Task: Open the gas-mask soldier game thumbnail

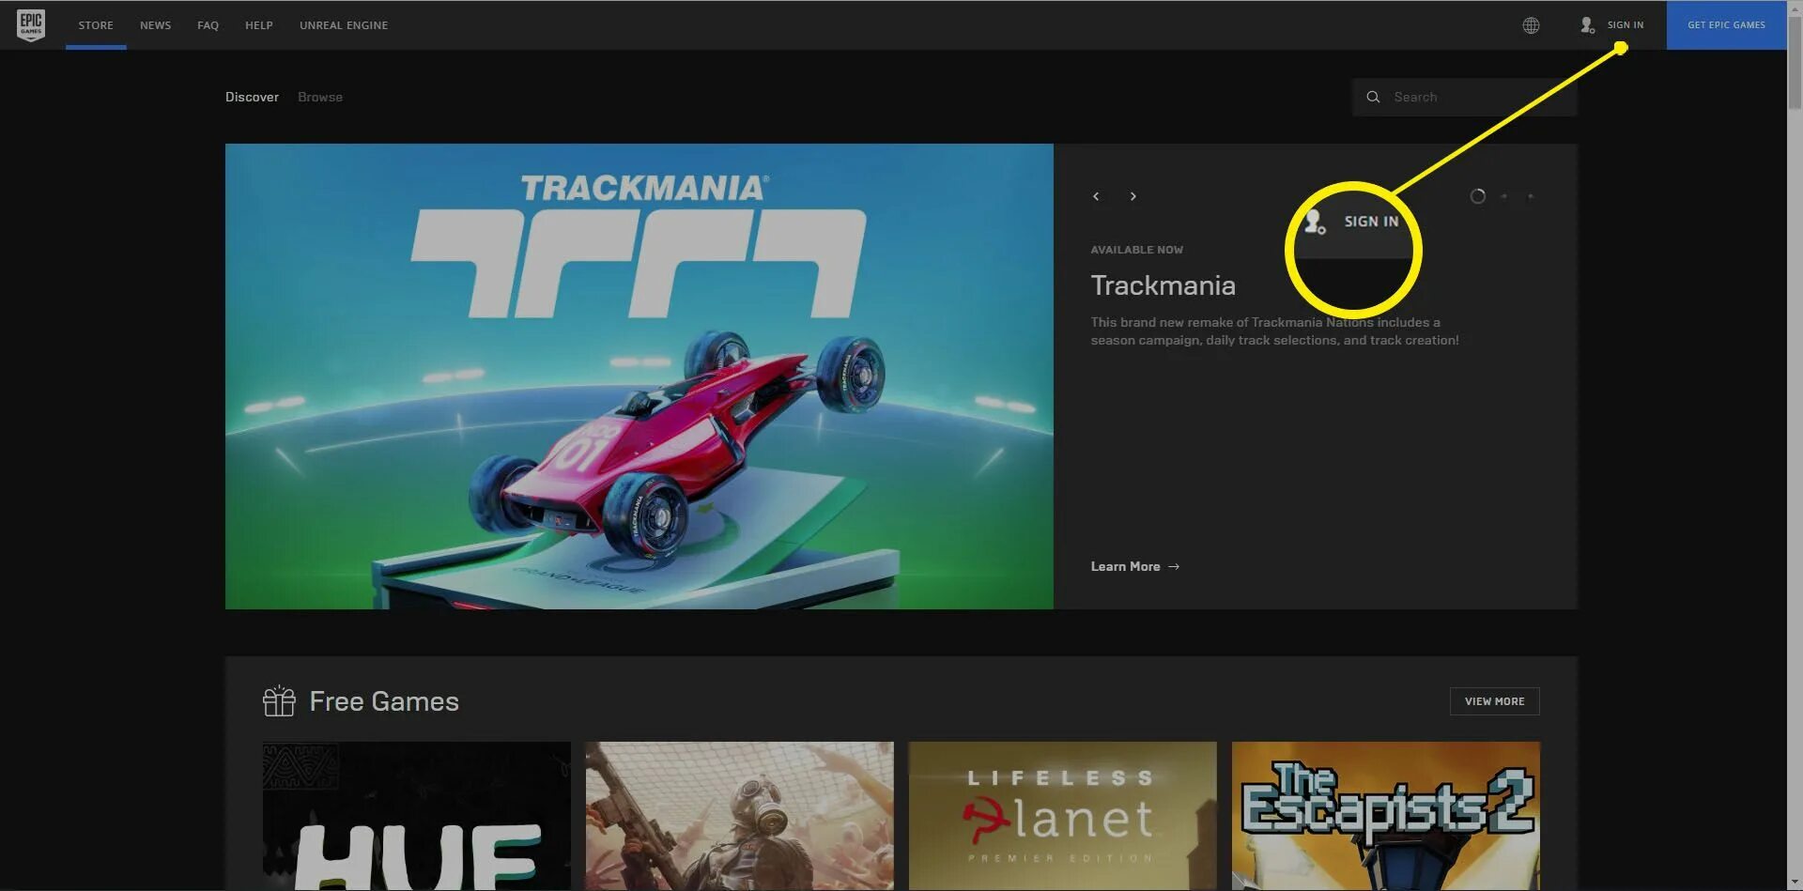Action: [x=739, y=816]
